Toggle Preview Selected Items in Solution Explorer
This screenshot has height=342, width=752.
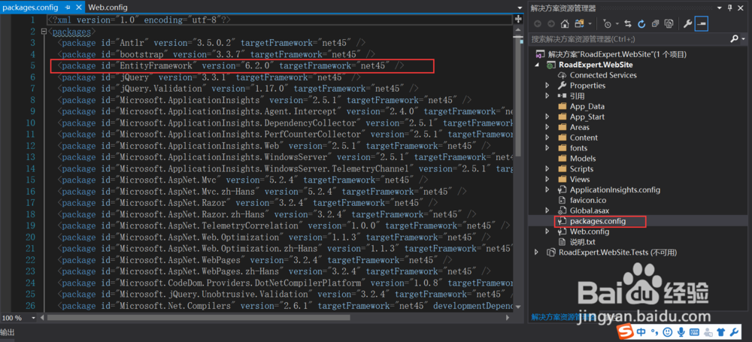(702, 23)
